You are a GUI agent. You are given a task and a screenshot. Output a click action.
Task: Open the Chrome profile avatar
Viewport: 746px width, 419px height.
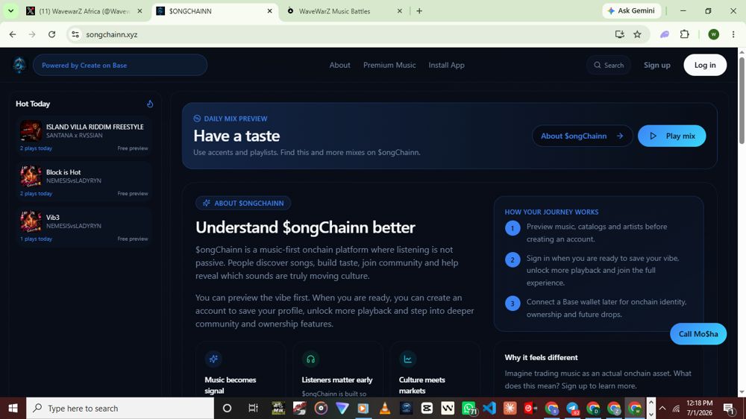pyautogui.click(x=714, y=34)
